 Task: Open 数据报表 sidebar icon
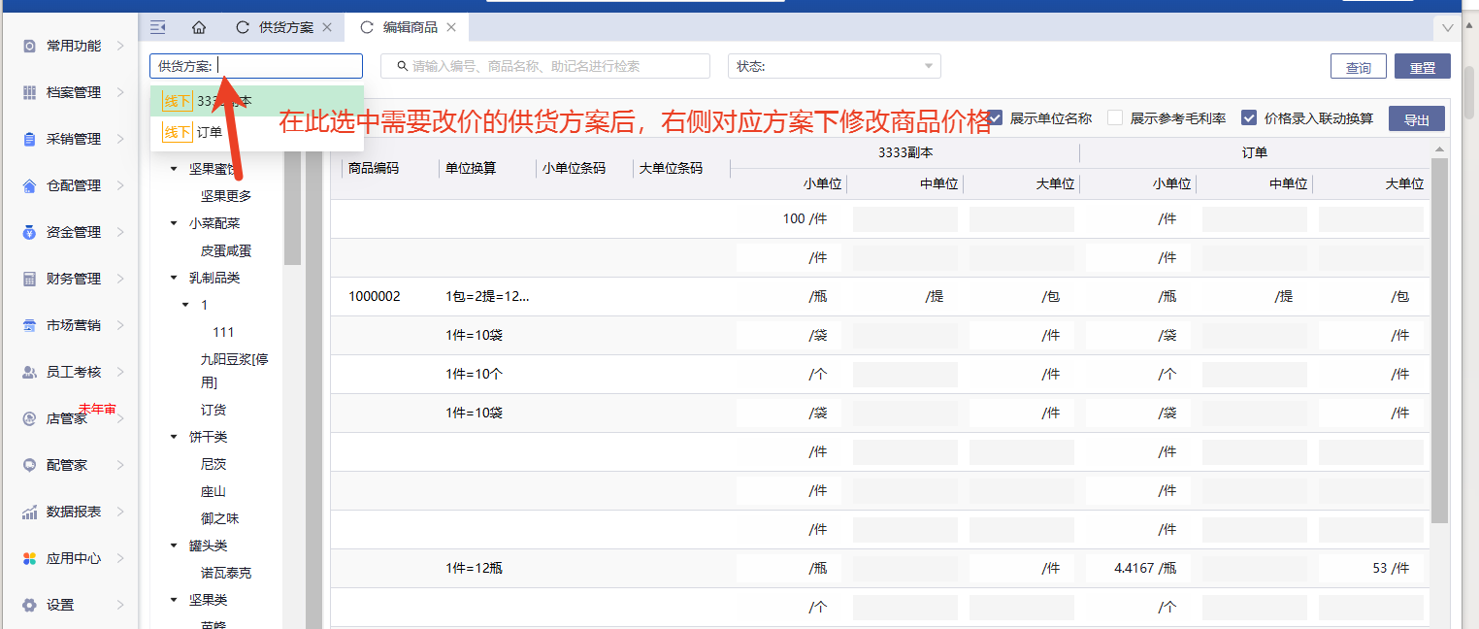tap(29, 512)
